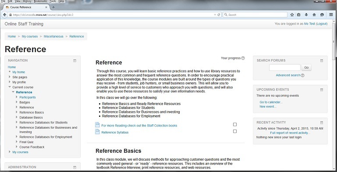Go to the browser home page icon

[x=314, y=15]
